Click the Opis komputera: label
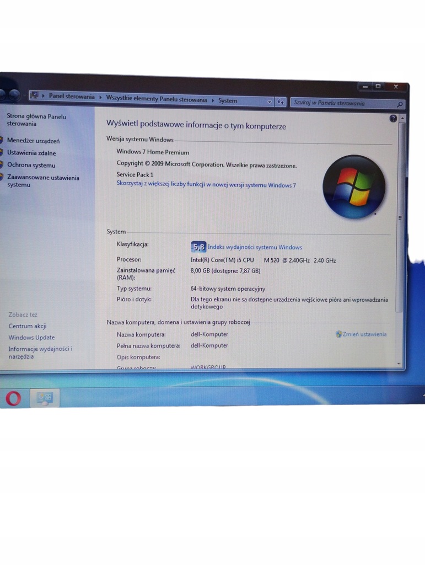Image resolution: width=425 pixels, height=565 pixels. click(138, 357)
